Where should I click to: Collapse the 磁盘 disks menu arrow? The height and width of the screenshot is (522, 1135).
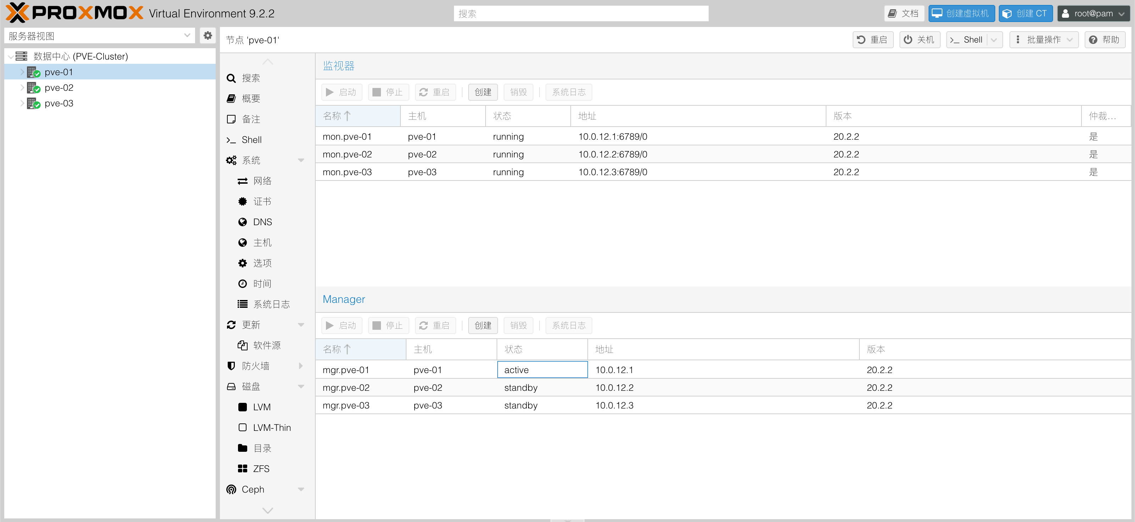[301, 386]
